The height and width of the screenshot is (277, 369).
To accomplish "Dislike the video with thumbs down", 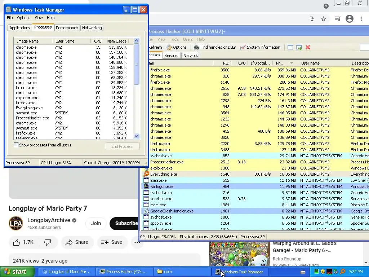I will [x=48, y=242].
